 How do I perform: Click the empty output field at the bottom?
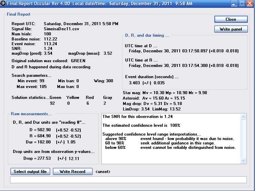[x=129, y=180]
